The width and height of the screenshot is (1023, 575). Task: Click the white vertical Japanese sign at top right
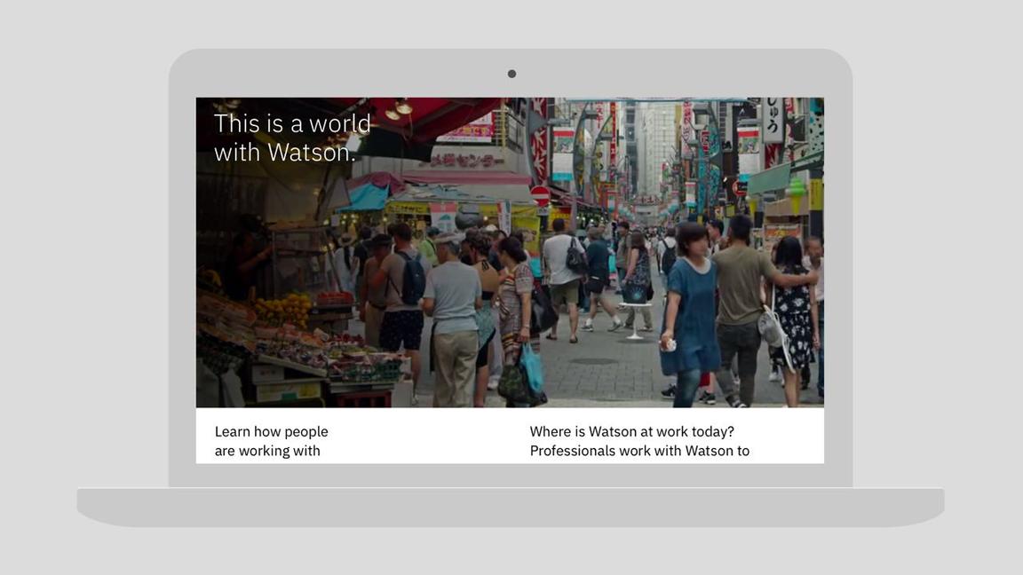pos(773,120)
